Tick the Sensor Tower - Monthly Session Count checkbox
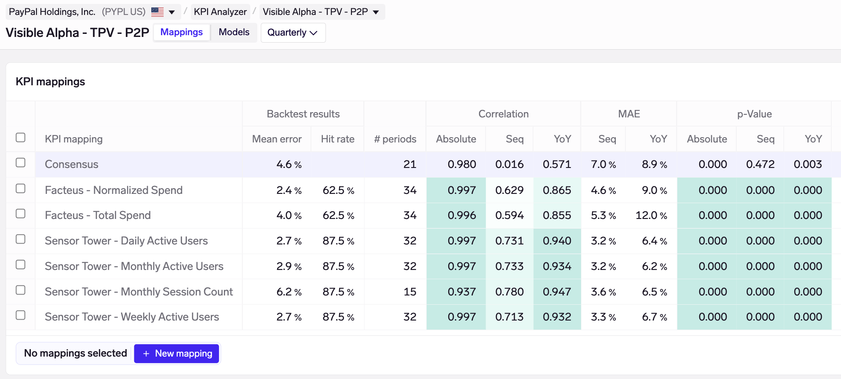 point(20,290)
